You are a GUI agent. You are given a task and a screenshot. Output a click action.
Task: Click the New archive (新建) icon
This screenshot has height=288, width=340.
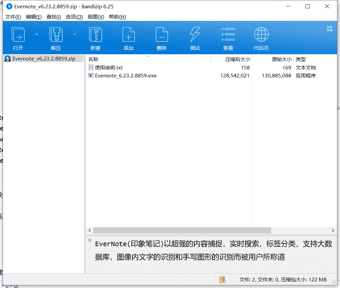[95, 35]
